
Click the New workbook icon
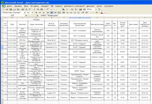click(x=3, y=9)
